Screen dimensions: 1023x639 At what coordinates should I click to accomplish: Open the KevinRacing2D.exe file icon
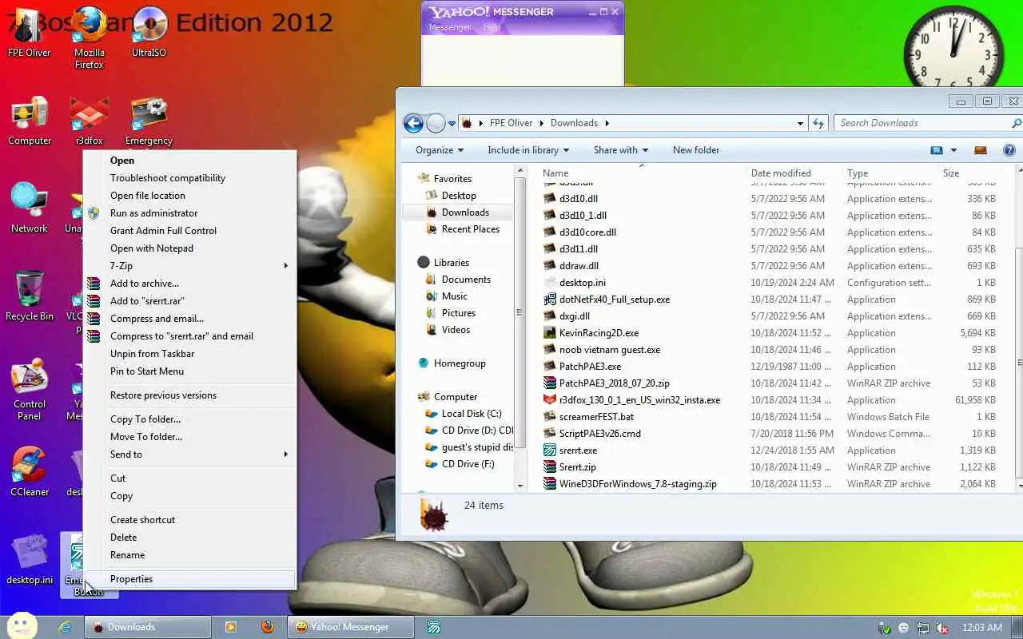(550, 333)
